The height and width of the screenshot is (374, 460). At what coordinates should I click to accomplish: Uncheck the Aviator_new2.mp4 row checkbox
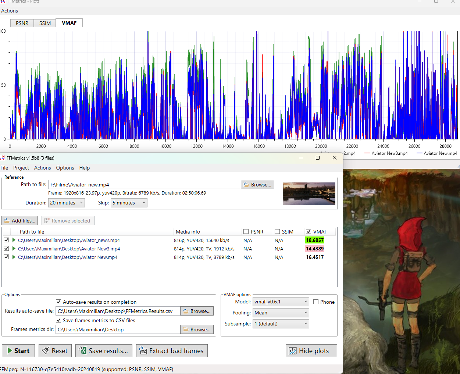(6, 240)
